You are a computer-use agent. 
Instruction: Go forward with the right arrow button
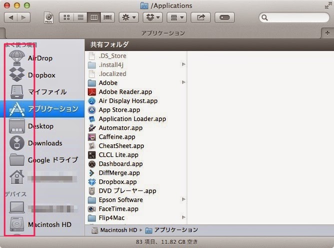[23, 17]
